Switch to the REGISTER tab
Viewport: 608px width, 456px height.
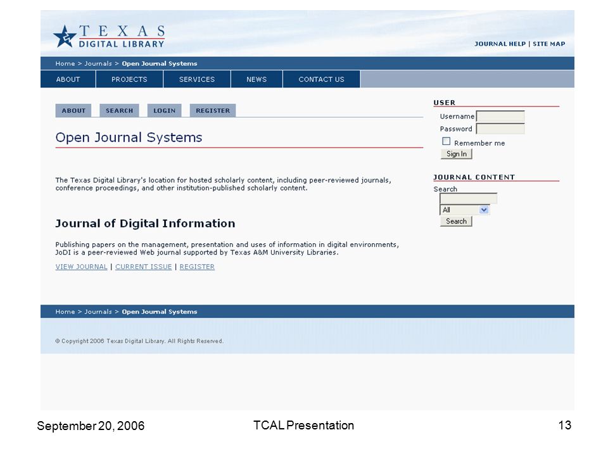coord(213,110)
